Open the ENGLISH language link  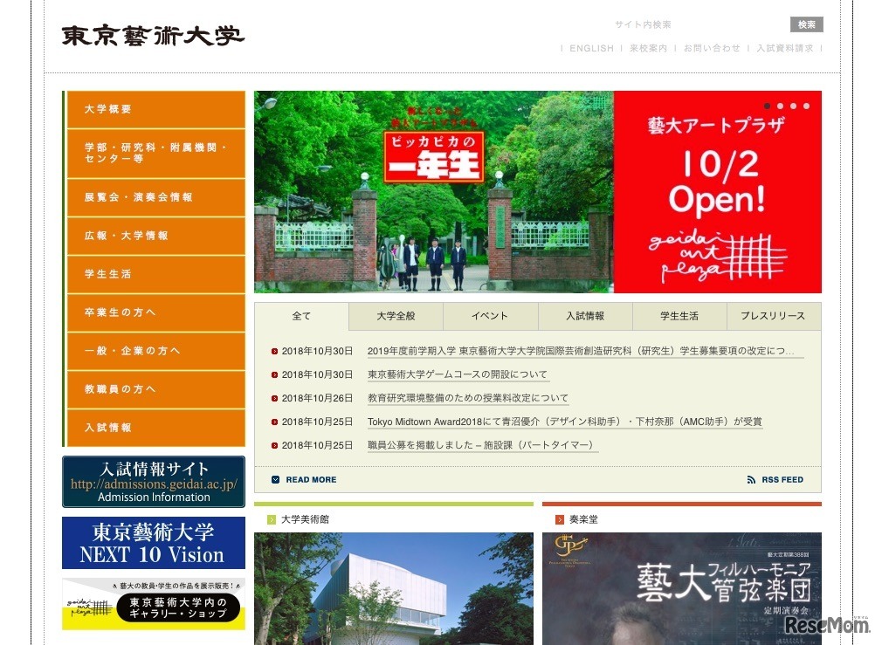pos(591,49)
